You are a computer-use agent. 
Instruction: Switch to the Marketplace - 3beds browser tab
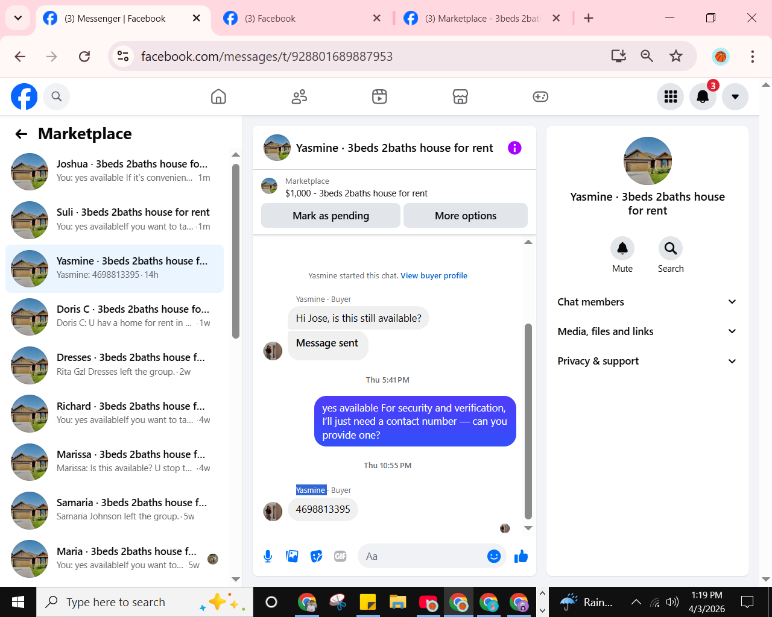[x=482, y=18]
